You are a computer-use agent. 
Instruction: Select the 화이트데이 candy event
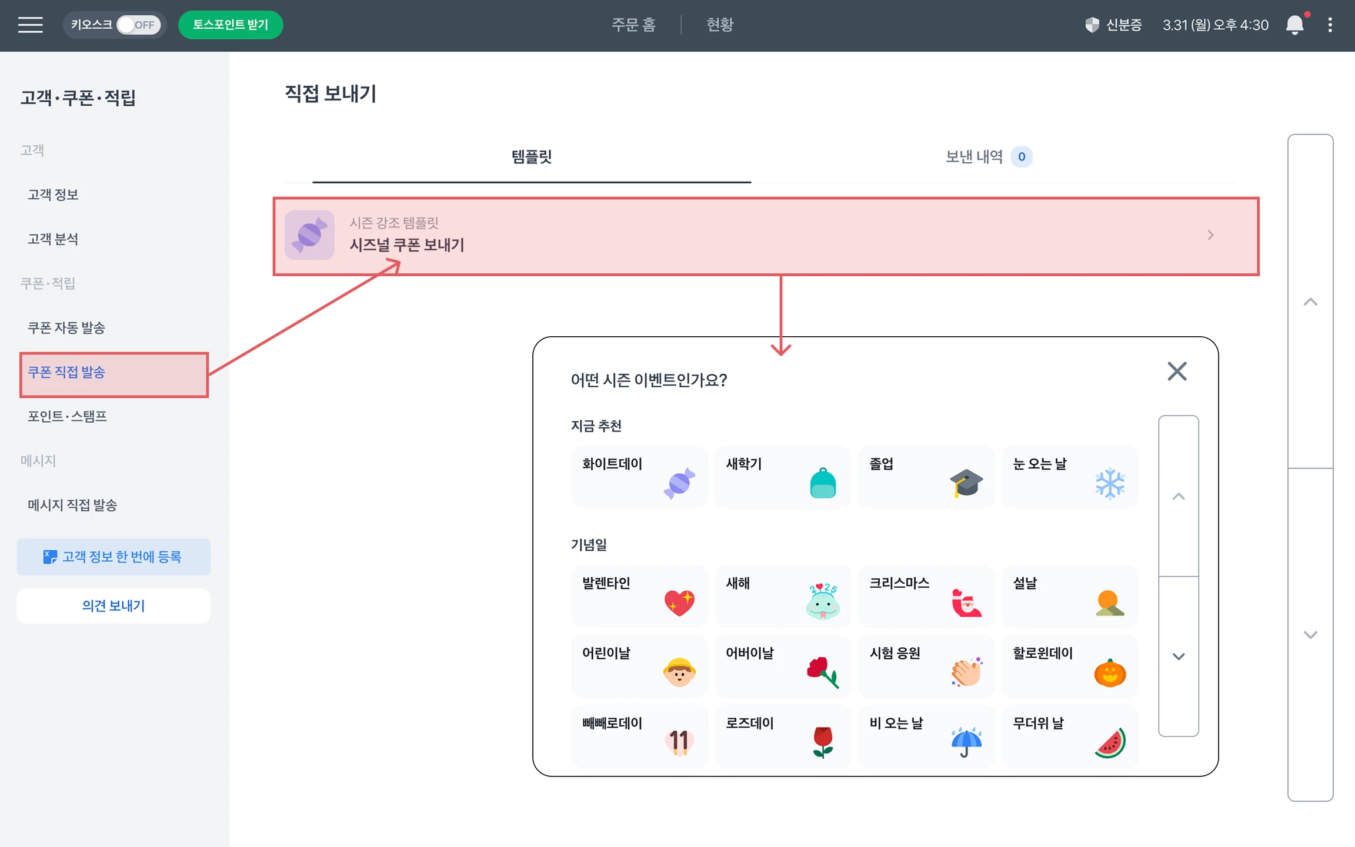639,477
